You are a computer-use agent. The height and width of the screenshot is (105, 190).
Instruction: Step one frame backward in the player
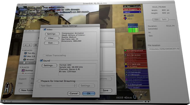point(145,102)
